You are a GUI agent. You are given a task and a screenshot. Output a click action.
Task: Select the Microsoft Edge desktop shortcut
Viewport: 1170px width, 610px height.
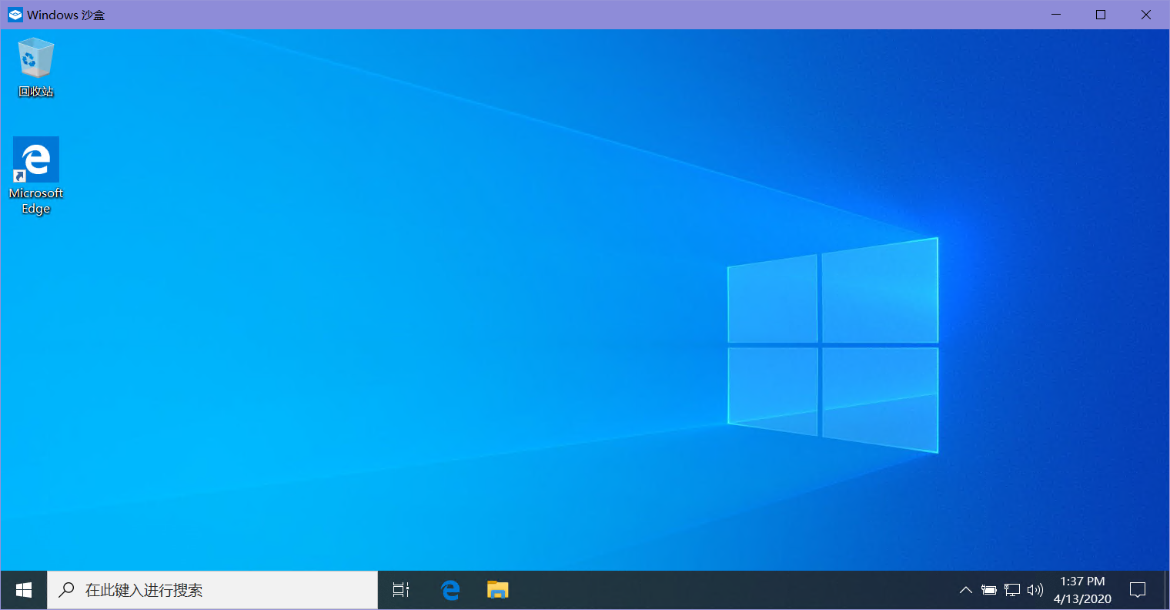coord(36,176)
